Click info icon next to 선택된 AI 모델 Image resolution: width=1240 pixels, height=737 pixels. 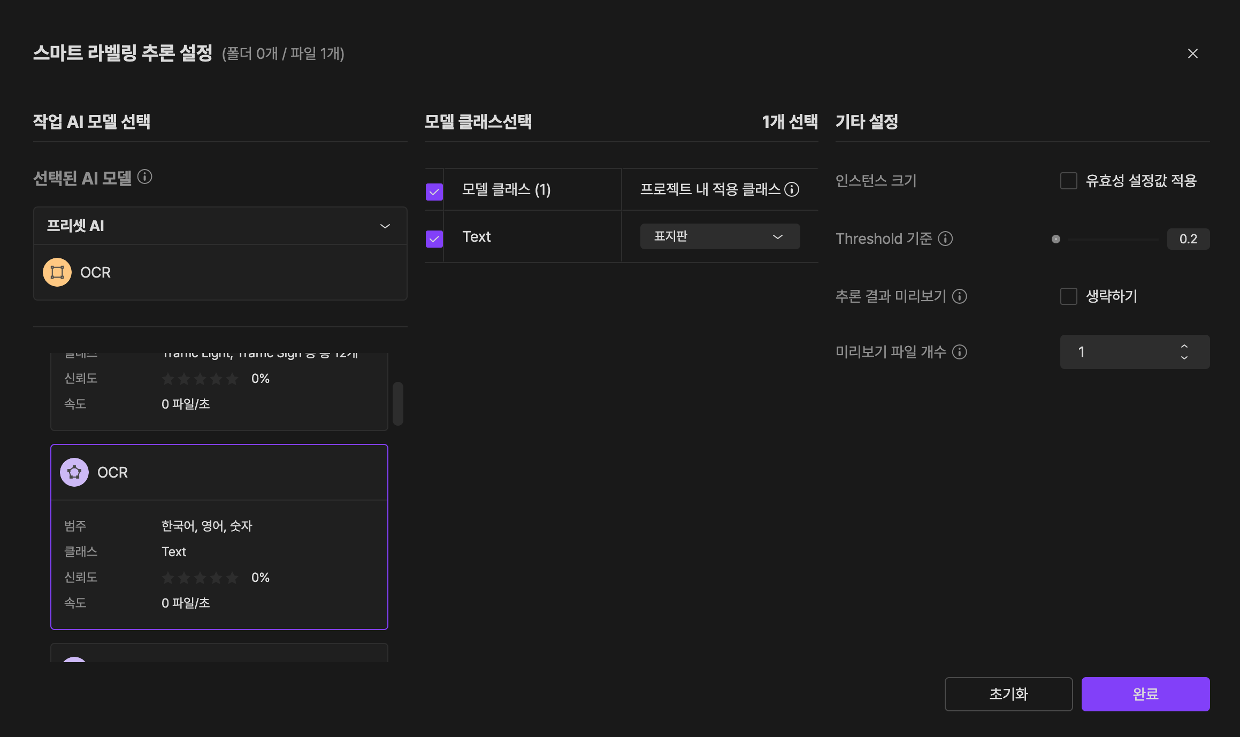click(x=144, y=176)
